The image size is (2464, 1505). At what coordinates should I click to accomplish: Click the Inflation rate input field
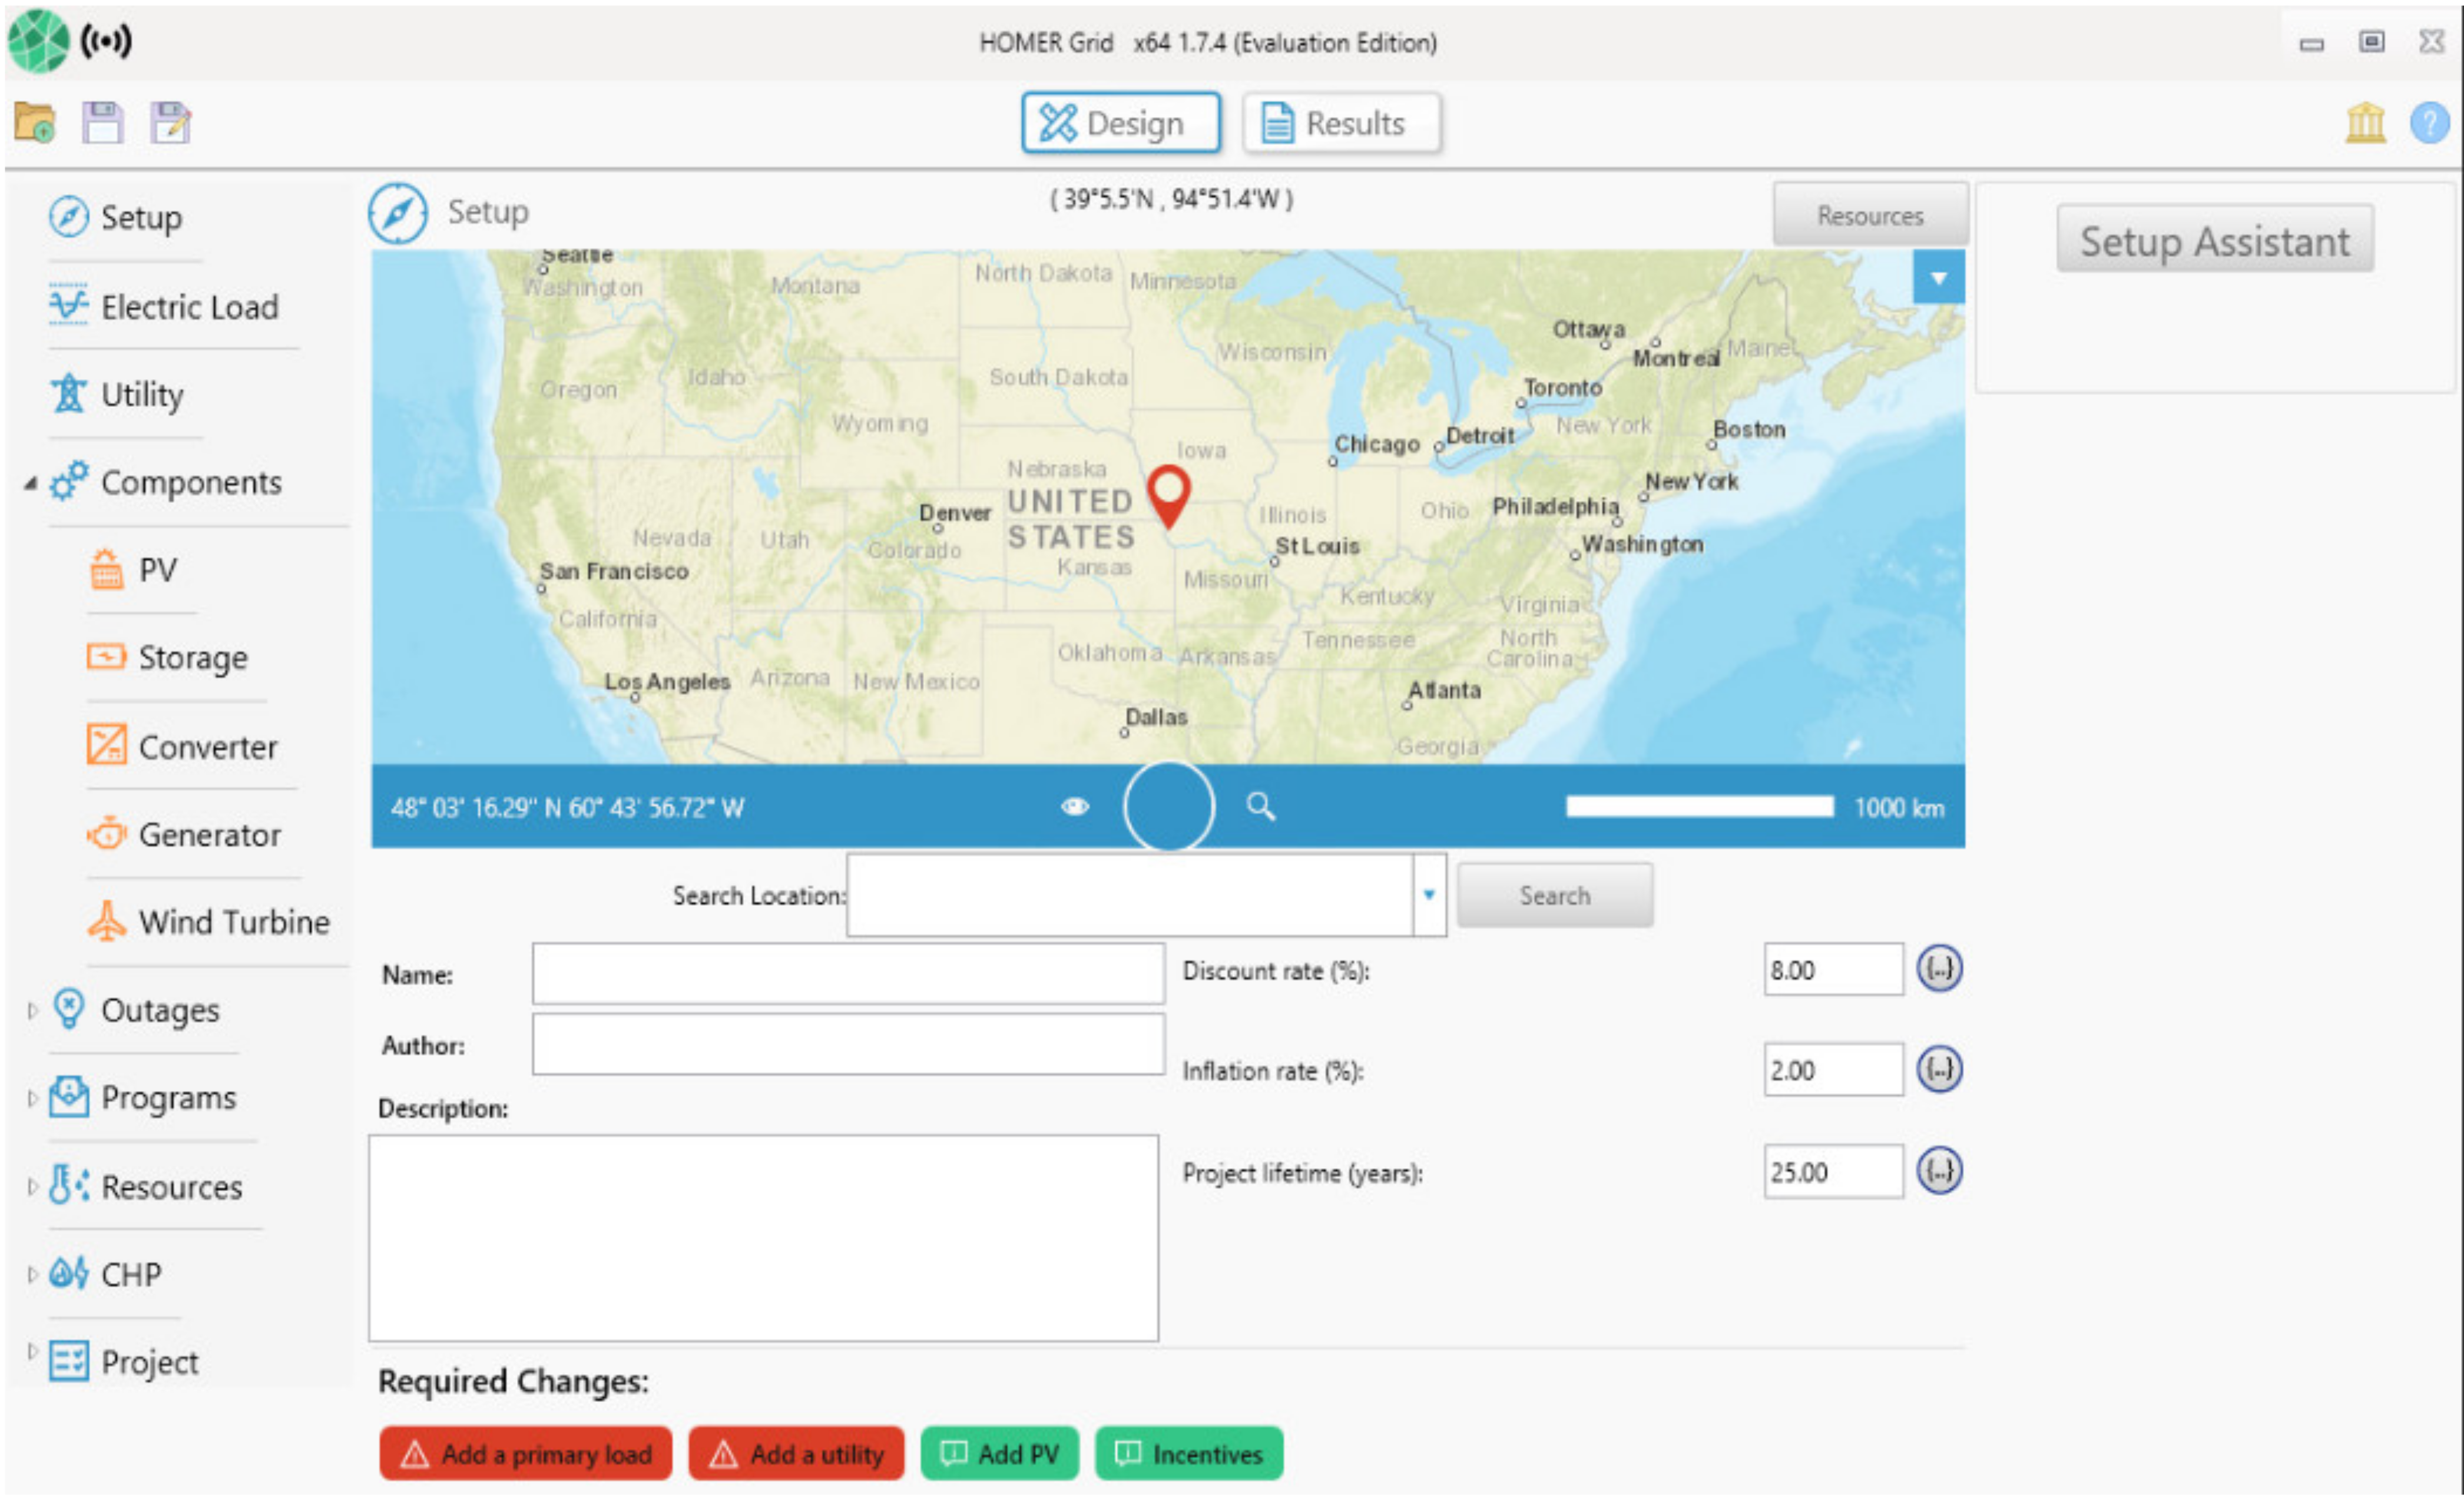point(1831,1070)
